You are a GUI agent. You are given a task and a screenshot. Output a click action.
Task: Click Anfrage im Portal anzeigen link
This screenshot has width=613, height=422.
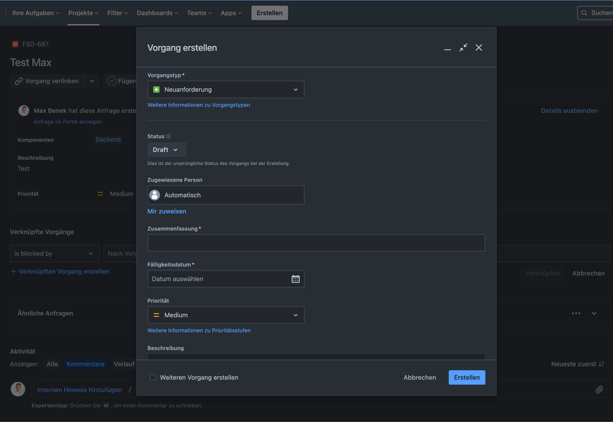68,122
